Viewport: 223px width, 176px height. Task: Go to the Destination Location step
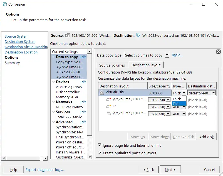[21, 52]
